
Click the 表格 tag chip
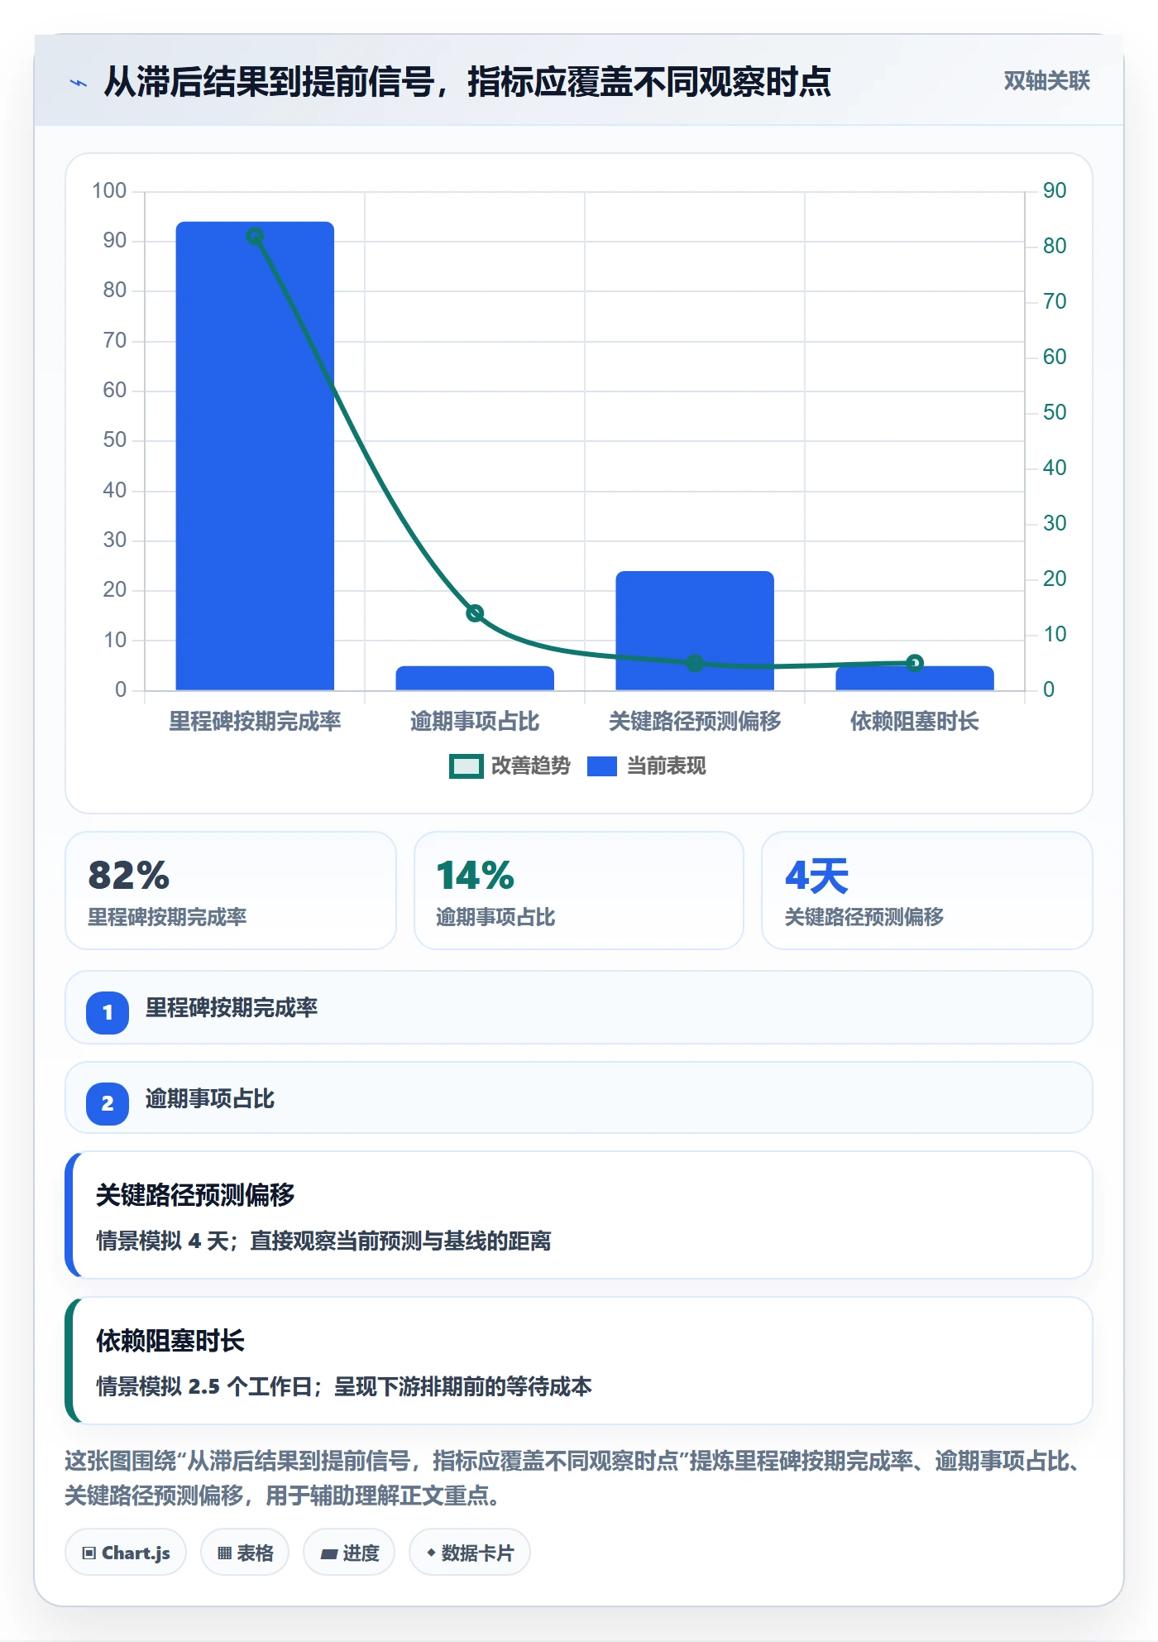(x=245, y=1553)
